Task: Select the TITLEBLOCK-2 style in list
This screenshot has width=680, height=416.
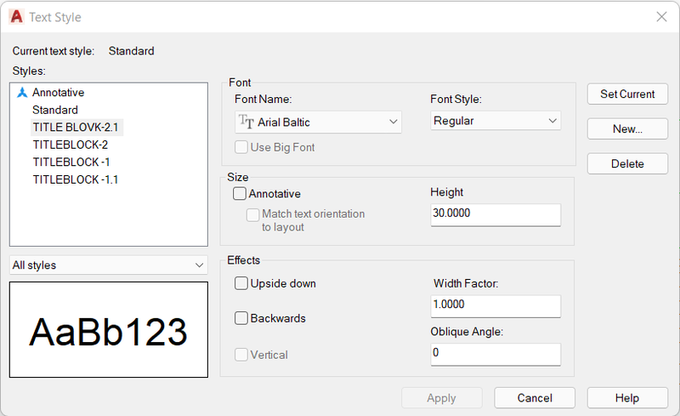Action: coord(71,145)
